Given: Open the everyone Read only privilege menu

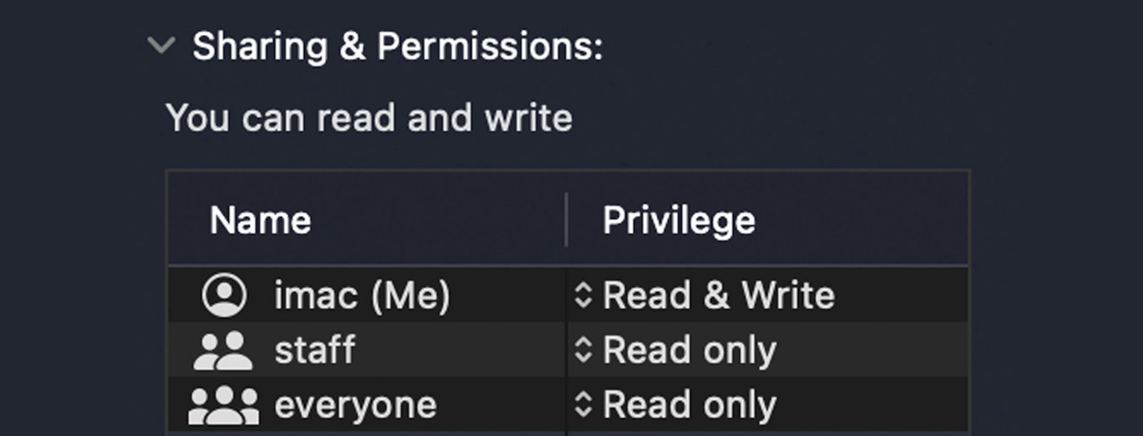Looking at the screenshot, I should pyautogui.click(x=690, y=405).
